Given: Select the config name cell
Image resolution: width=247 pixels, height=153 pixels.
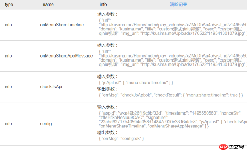Looking at the screenshot, I should point(46,123).
